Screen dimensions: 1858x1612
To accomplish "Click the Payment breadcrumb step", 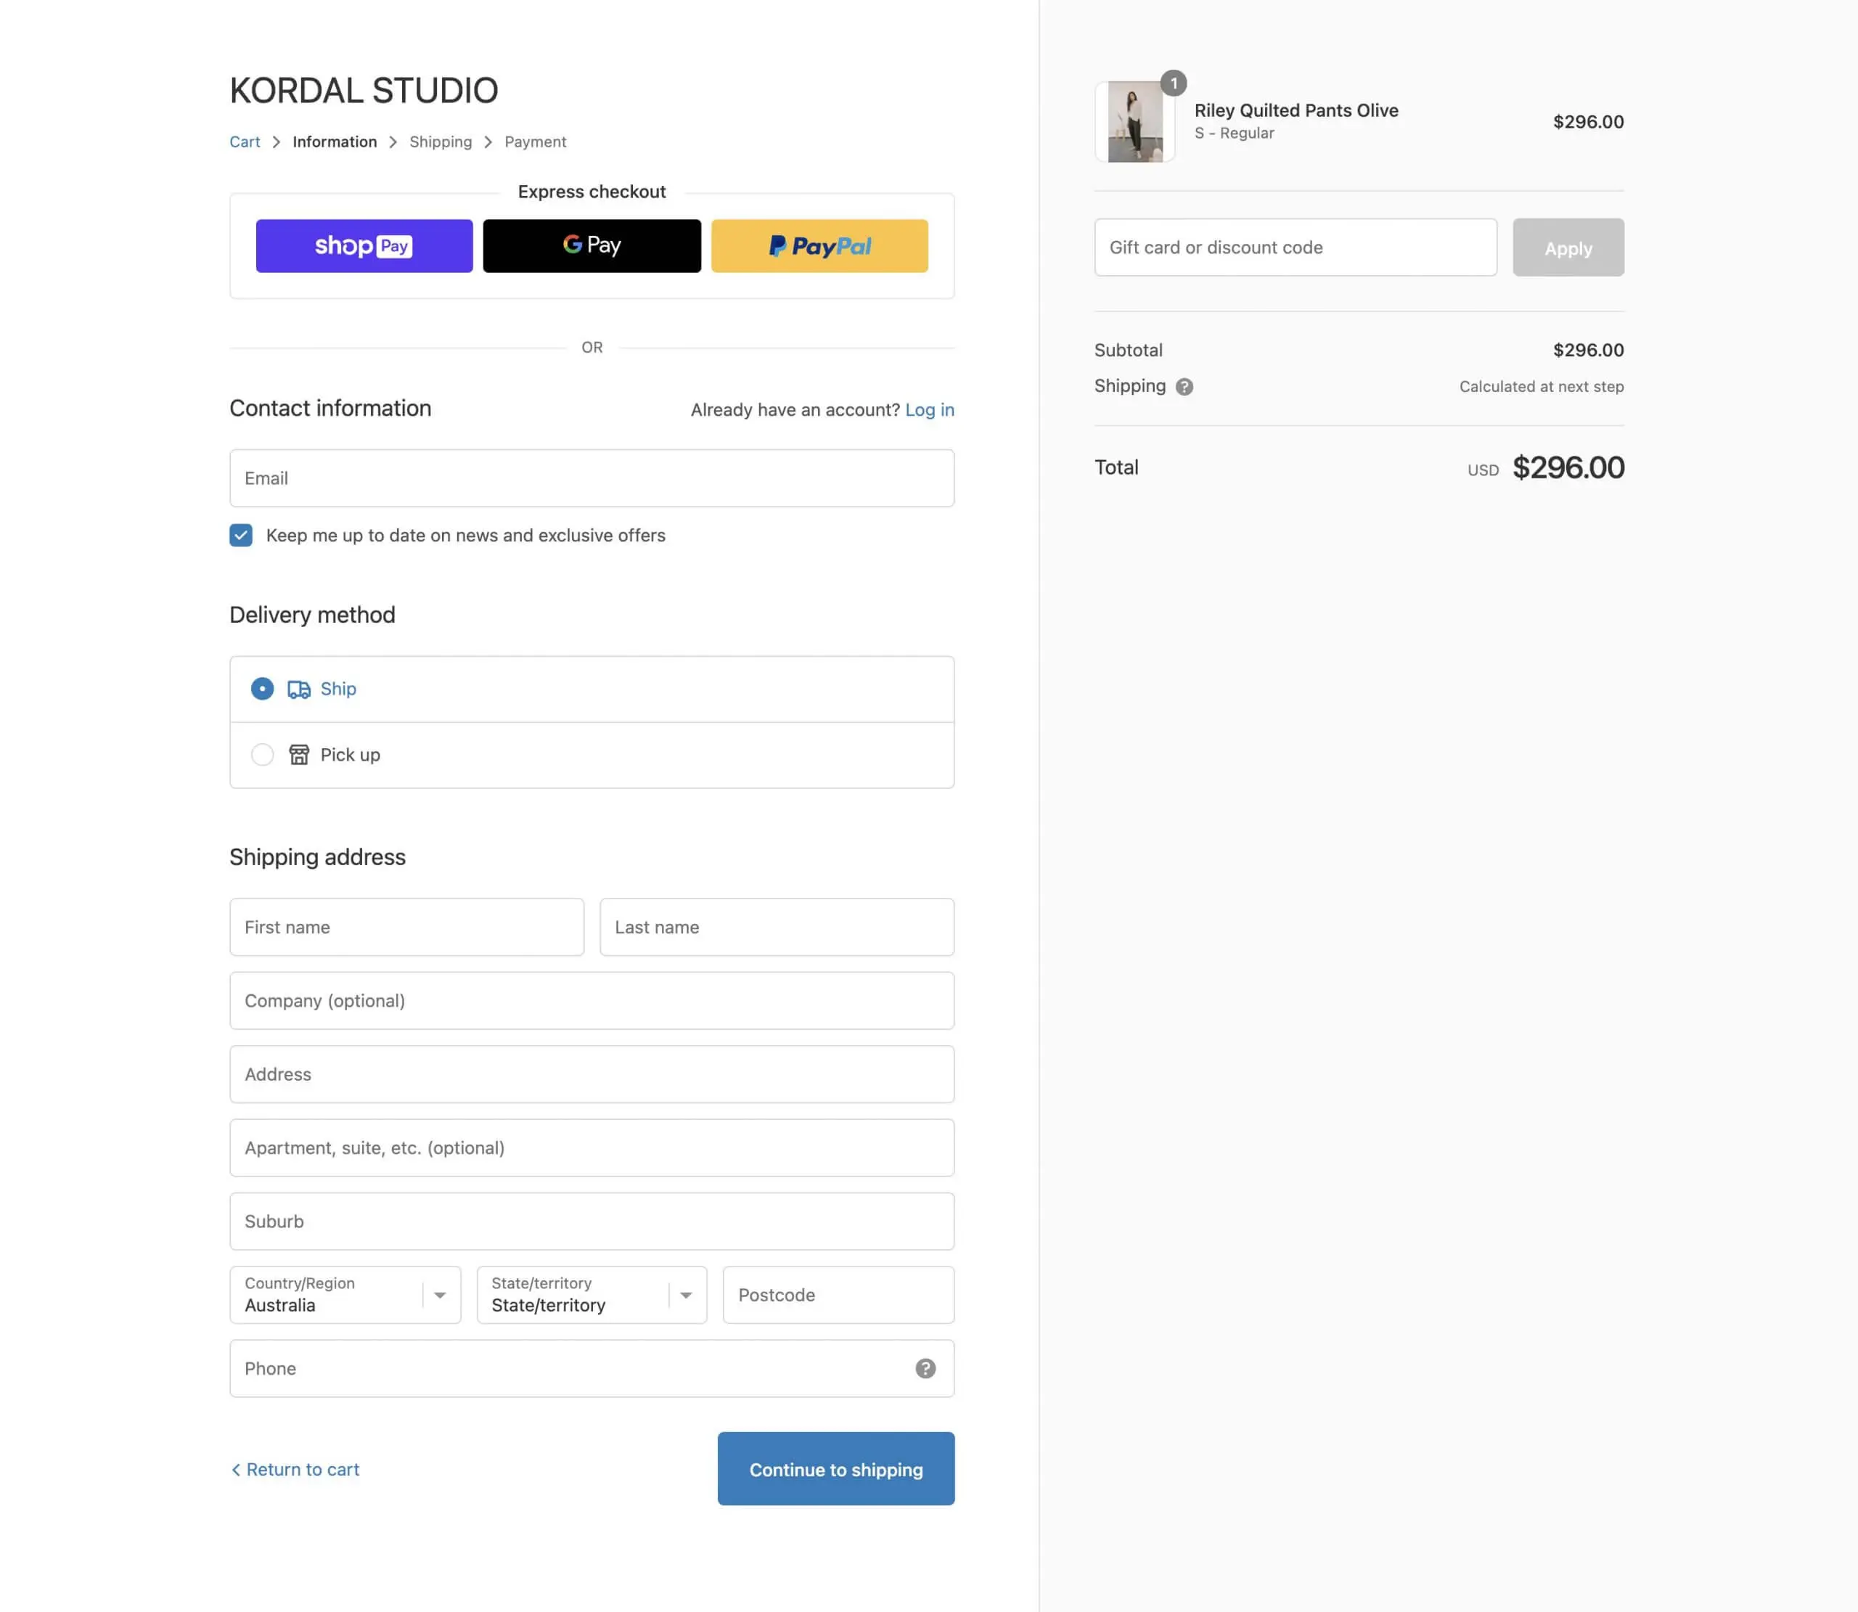I will [535, 142].
